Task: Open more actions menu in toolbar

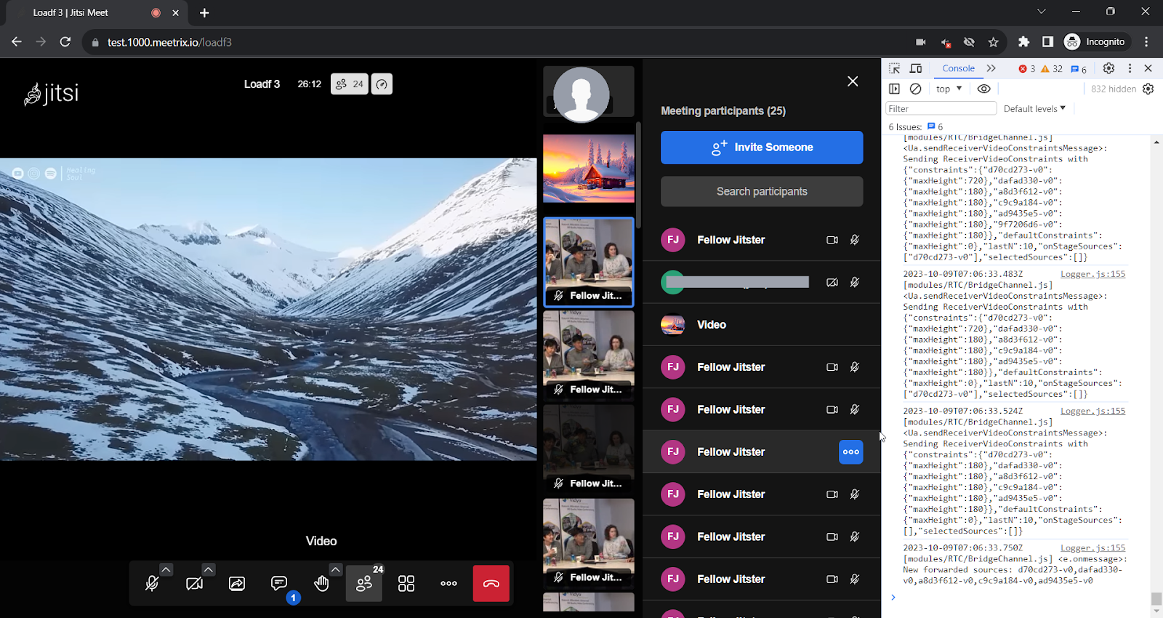Action: (448, 583)
